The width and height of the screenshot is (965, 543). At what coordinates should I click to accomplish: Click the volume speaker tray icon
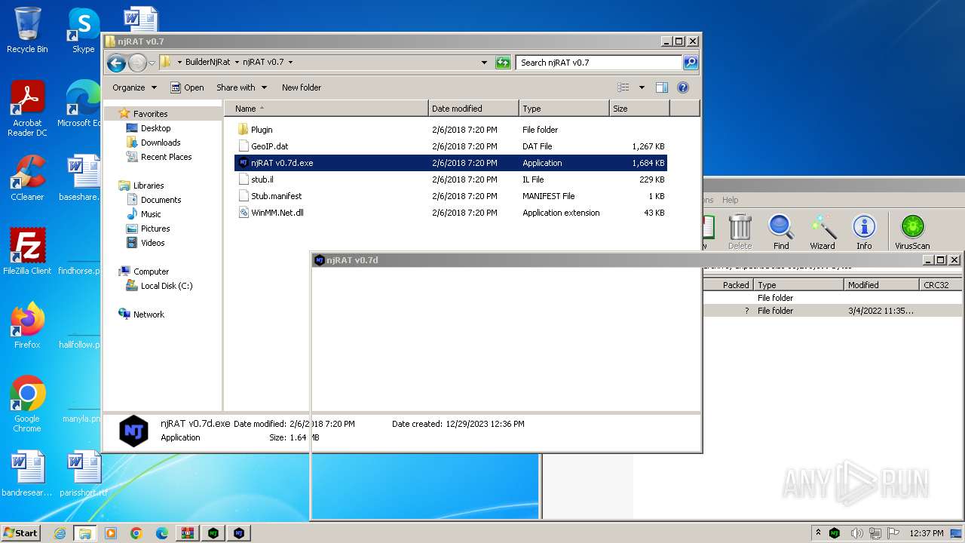[857, 533]
